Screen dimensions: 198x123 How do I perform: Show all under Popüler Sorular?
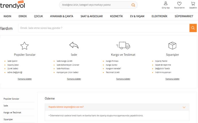tap(25, 79)
